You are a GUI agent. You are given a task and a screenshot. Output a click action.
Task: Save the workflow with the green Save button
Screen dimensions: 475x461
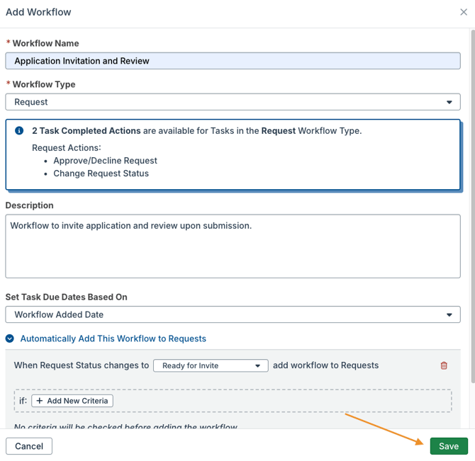pyautogui.click(x=449, y=446)
